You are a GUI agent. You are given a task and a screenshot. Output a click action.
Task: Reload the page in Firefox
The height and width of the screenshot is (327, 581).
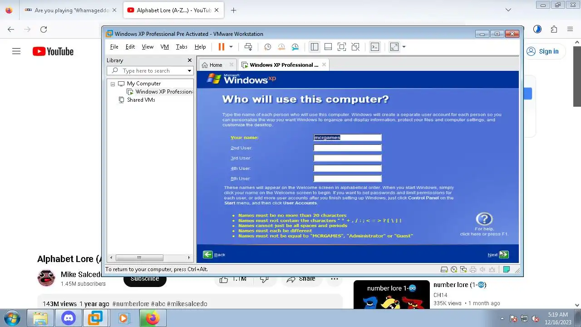[x=44, y=29]
